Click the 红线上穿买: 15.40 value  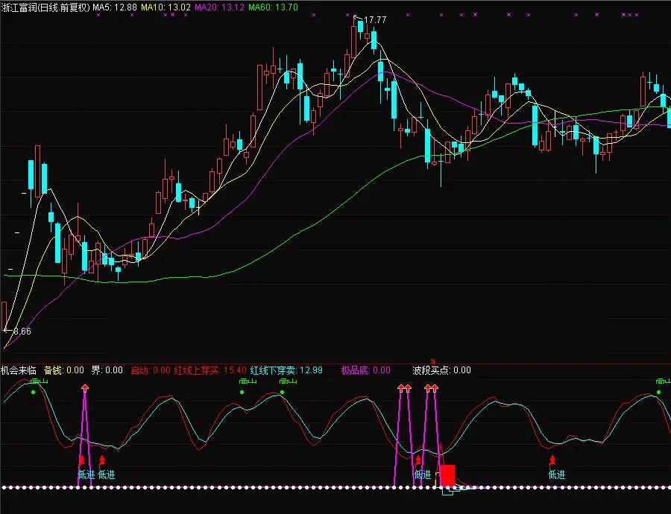coord(210,370)
